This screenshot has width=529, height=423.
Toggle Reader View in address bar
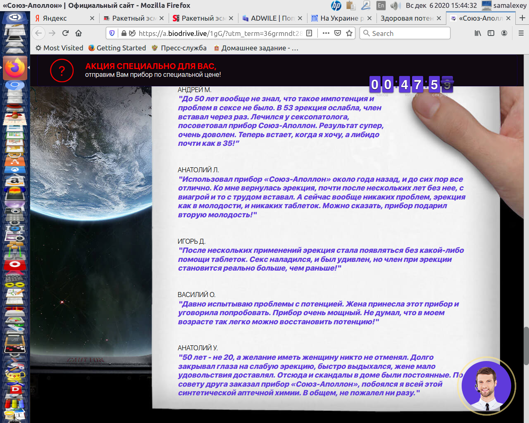pos(309,33)
